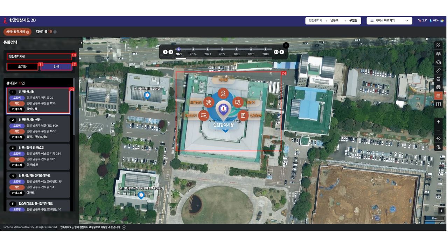Click the 인천광역시청 search input field
The width and height of the screenshot is (448, 252).
tap(39, 56)
